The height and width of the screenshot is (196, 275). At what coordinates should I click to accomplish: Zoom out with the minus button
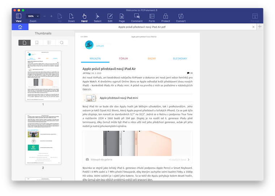pyautogui.click(x=45, y=16)
